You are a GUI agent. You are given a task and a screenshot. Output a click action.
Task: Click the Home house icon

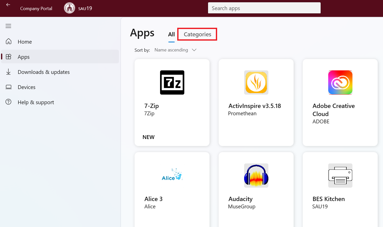[x=9, y=41]
